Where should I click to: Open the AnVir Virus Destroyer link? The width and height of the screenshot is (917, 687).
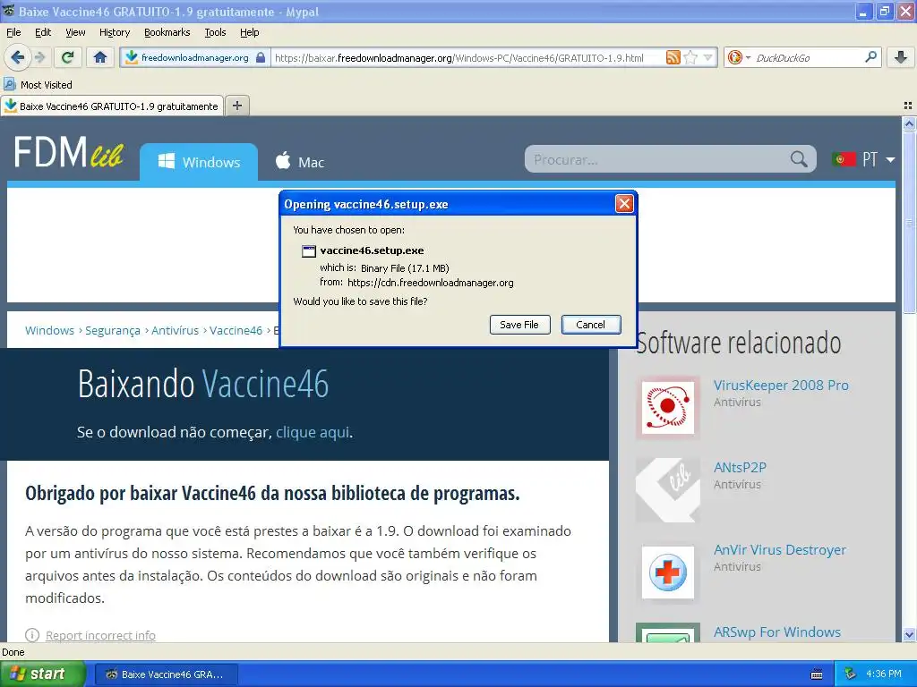tap(780, 550)
